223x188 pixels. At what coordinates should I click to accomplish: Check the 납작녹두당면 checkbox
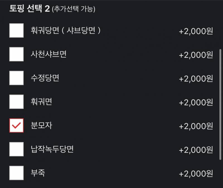click(x=16, y=149)
